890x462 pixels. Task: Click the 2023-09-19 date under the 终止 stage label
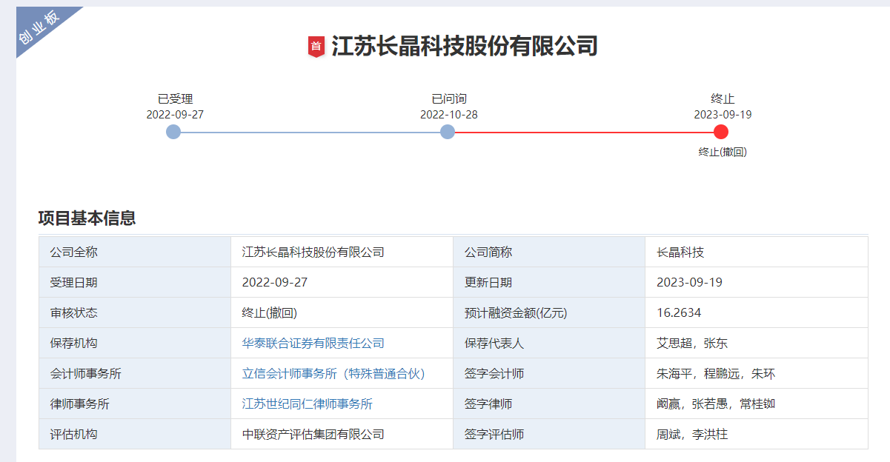[723, 115]
